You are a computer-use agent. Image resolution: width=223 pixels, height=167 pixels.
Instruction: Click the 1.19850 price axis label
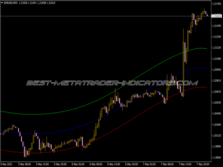point(216,158)
